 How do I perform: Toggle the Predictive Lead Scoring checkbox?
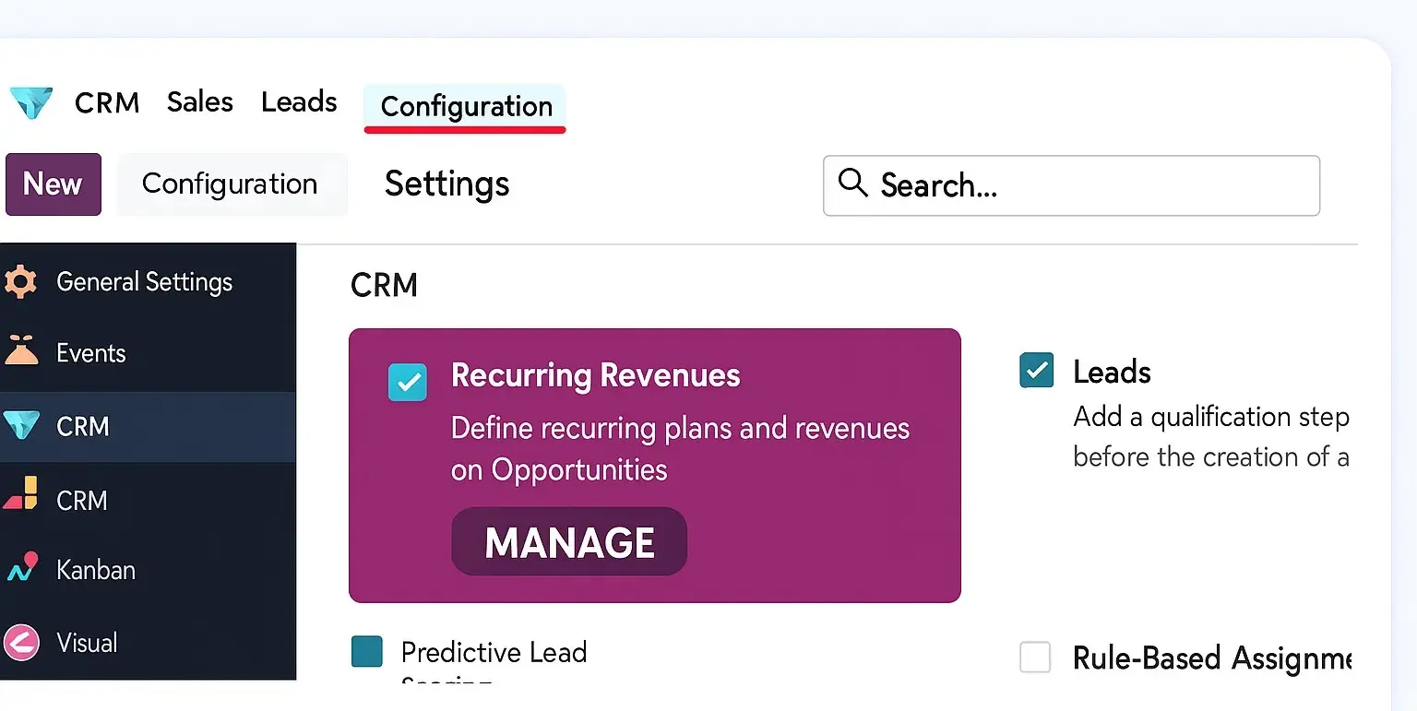pyautogui.click(x=367, y=651)
